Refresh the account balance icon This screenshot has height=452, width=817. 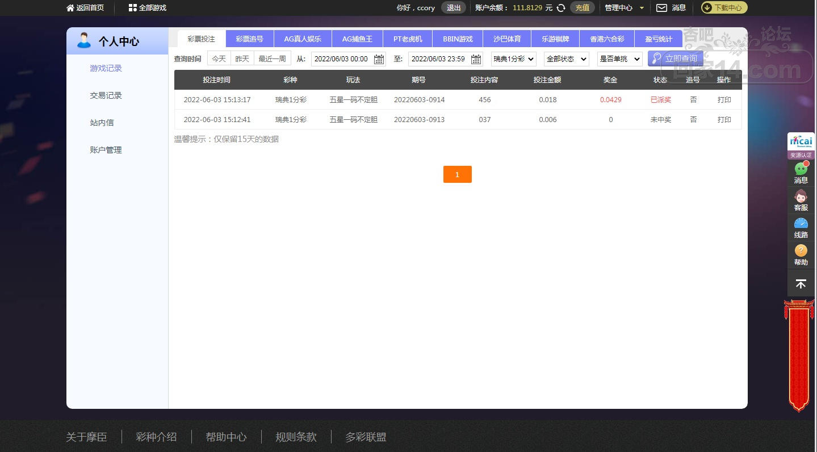click(561, 8)
